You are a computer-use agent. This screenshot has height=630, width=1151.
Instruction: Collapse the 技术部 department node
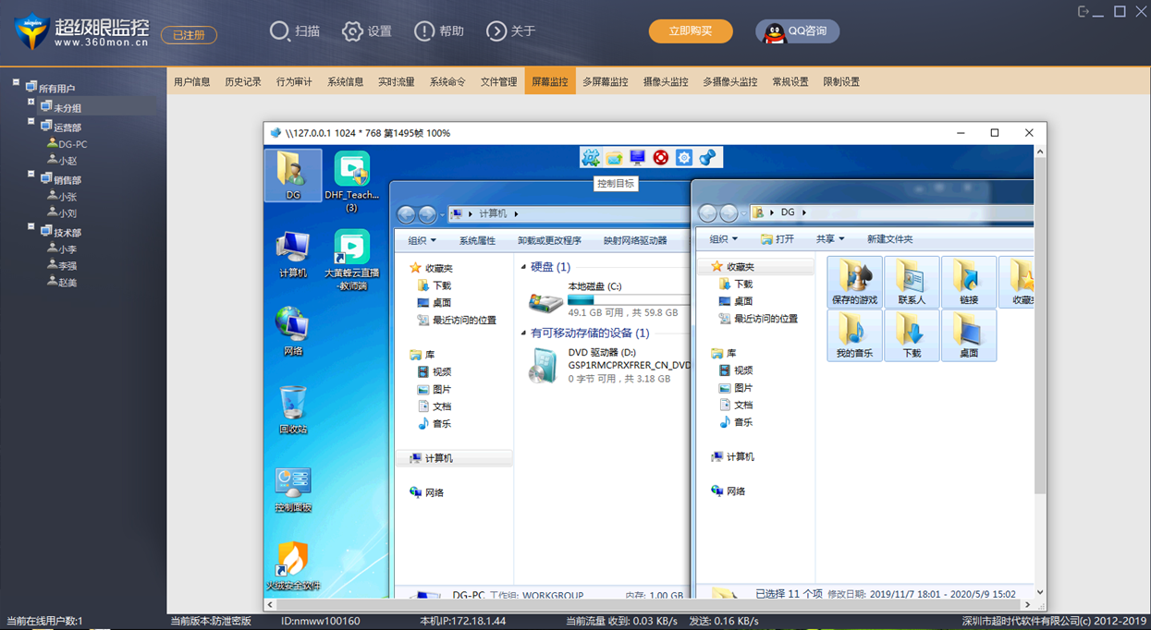[x=31, y=227]
